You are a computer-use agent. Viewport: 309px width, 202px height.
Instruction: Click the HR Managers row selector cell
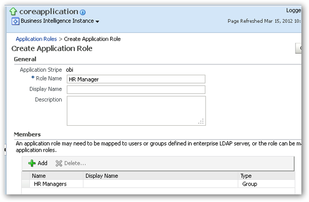26,184
